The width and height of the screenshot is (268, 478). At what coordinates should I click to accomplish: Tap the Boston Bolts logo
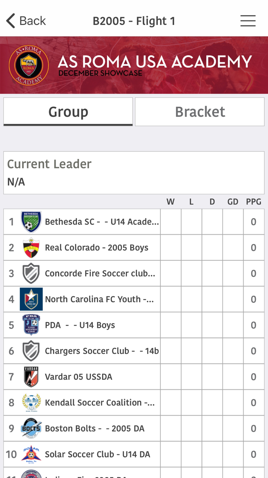tap(31, 428)
